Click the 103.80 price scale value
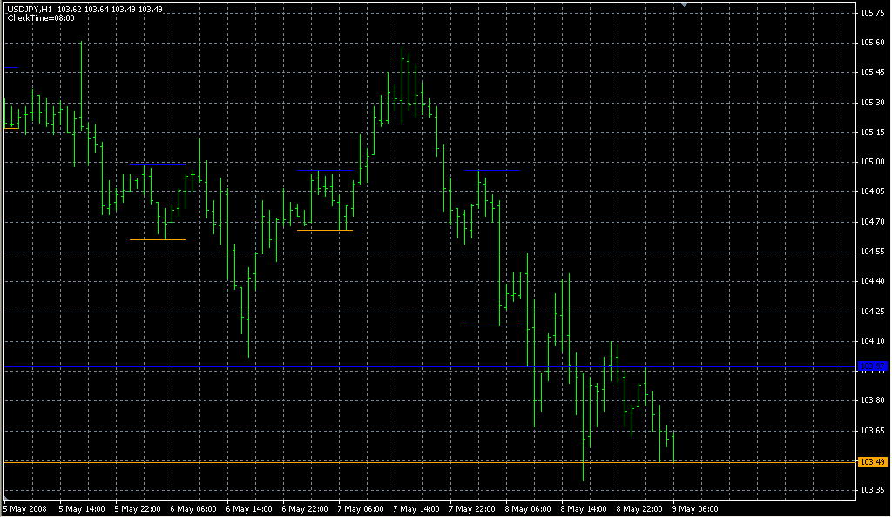This screenshot has height=517, width=892. coord(873,400)
